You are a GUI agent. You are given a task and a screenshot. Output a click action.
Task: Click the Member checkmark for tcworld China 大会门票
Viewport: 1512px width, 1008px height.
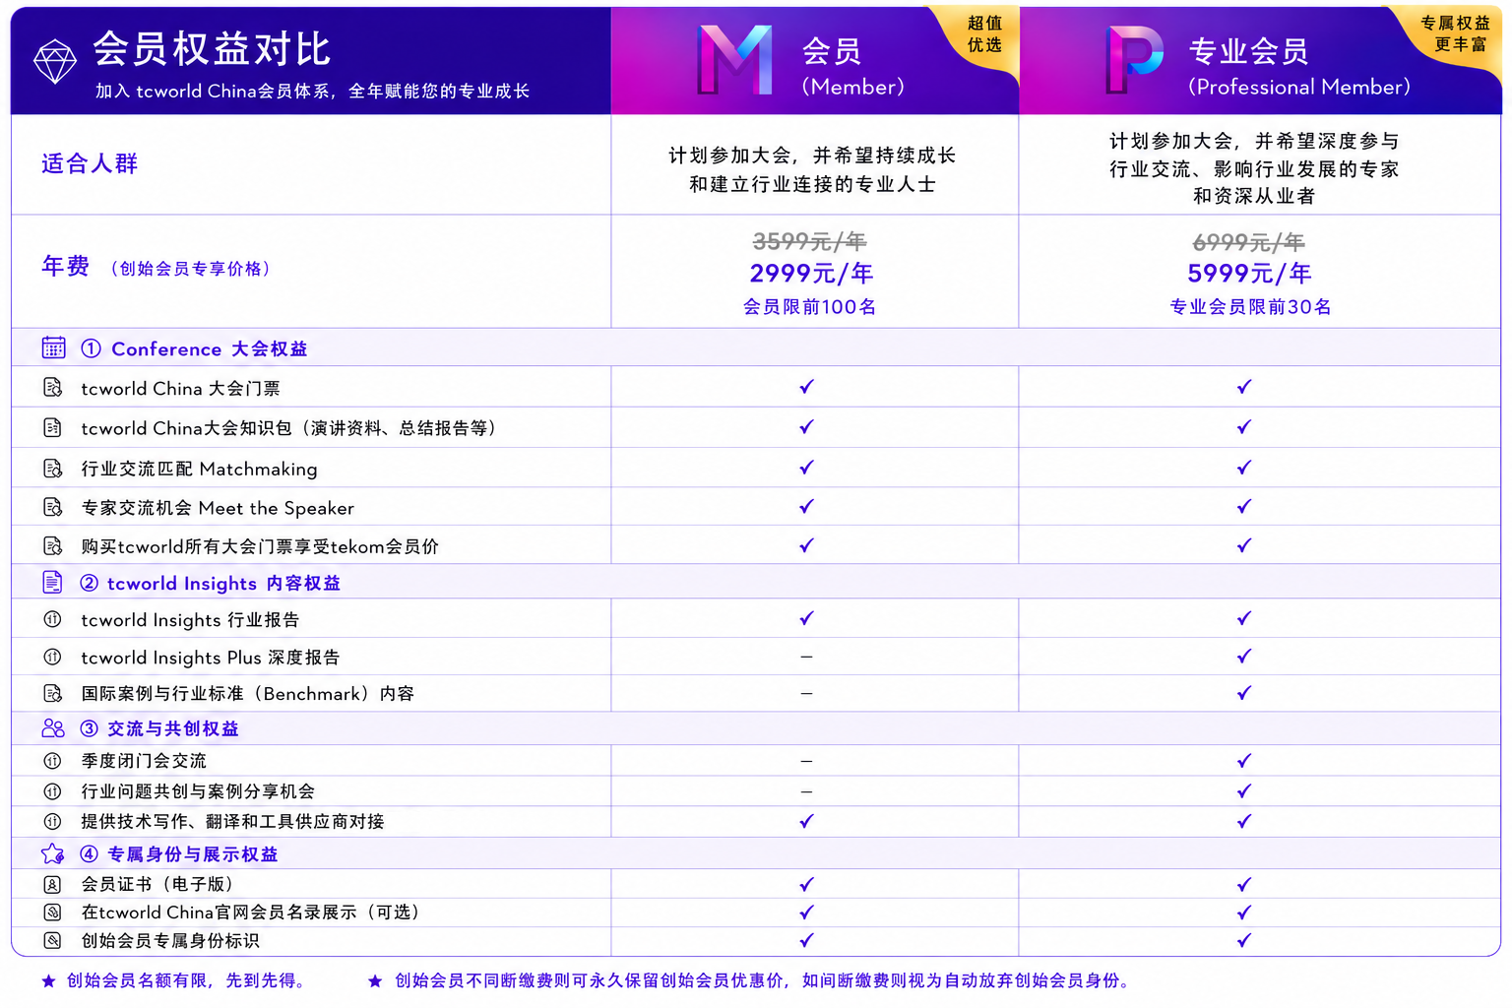tap(806, 387)
